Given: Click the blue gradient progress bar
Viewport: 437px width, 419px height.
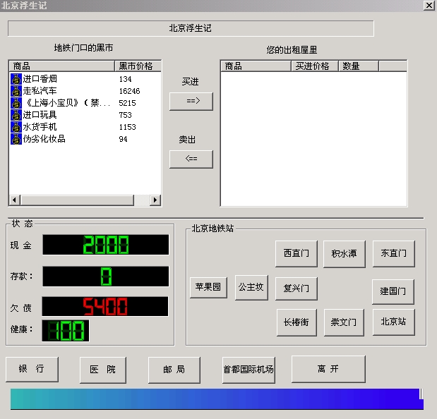Looking at the screenshot, I should click(216, 399).
